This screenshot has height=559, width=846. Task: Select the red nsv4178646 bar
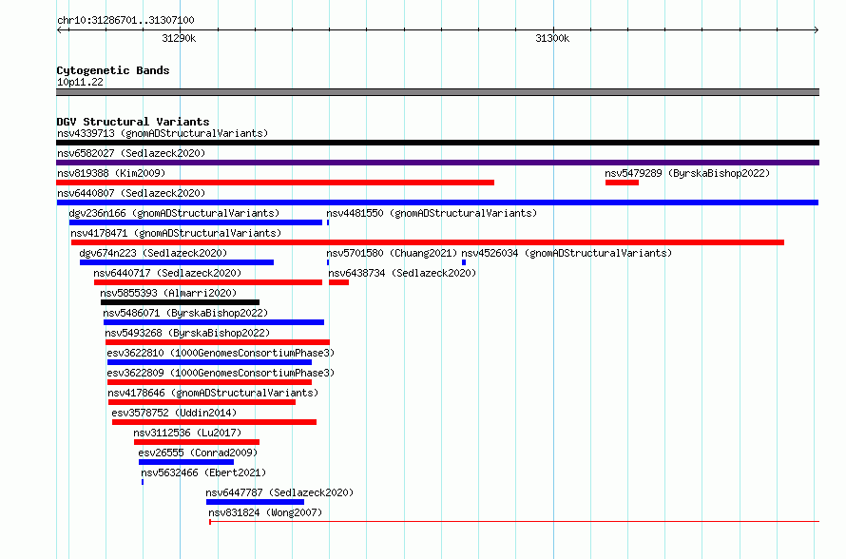point(202,402)
